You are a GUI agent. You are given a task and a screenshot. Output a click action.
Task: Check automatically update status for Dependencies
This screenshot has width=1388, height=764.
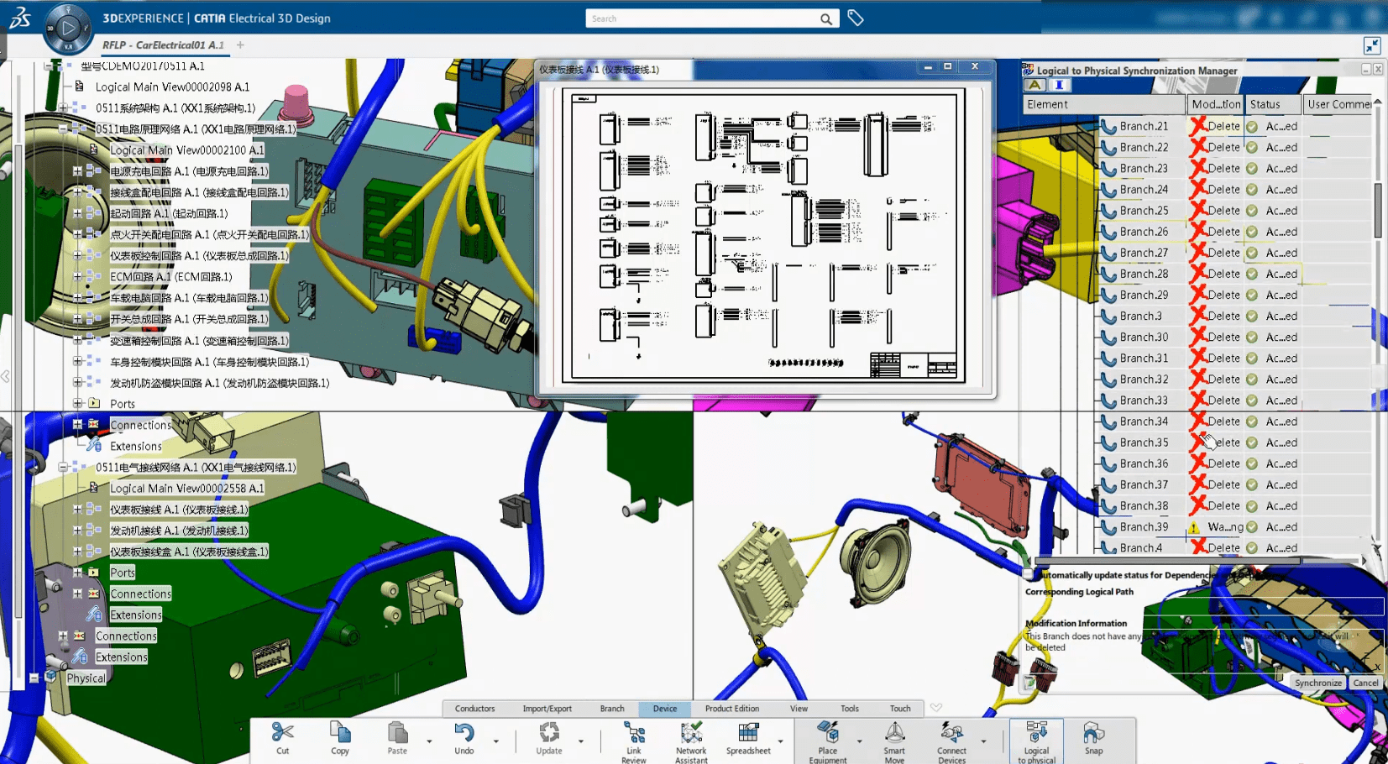pos(1029,574)
